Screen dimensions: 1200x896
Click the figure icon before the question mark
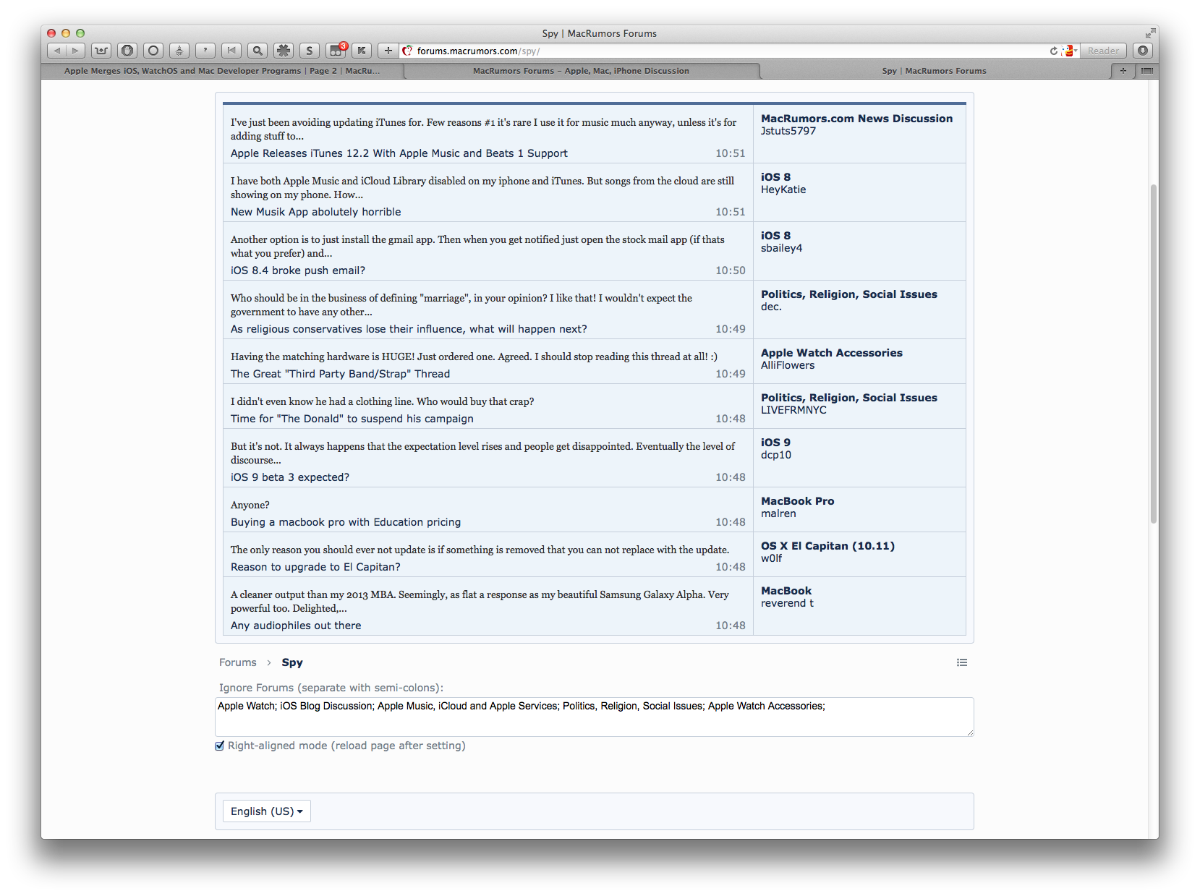[x=179, y=51]
